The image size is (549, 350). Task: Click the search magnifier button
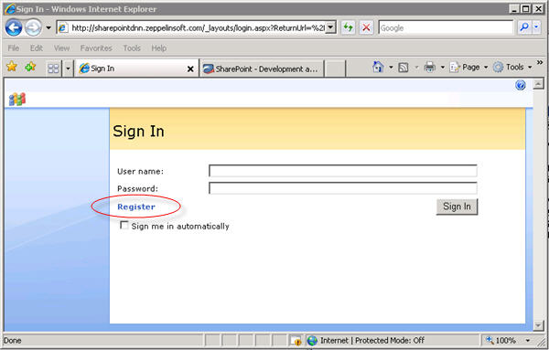[x=524, y=27]
